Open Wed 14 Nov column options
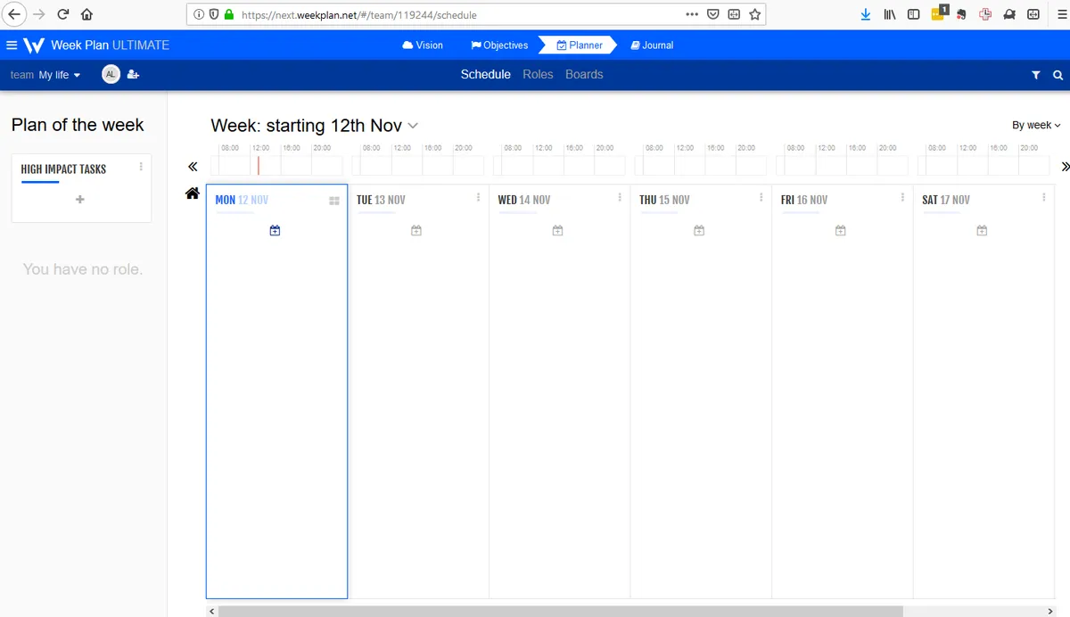The image size is (1070, 617). point(620,198)
